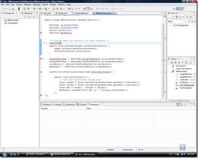Click the Next Annotation icon
The width and height of the screenshot is (198, 158).
[x=97, y=9]
